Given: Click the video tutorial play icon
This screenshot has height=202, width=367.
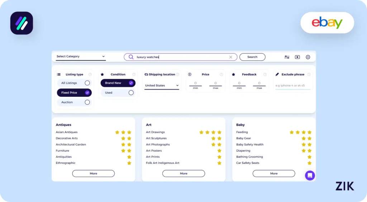Looking at the screenshot, I should 297,57.
